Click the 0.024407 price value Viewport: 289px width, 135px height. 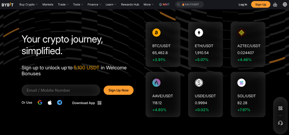(x=246, y=53)
